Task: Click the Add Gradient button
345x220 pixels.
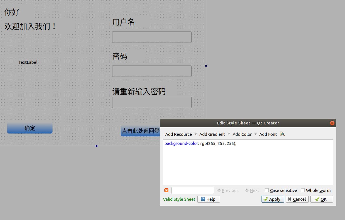Action: click(x=212, y=134)
